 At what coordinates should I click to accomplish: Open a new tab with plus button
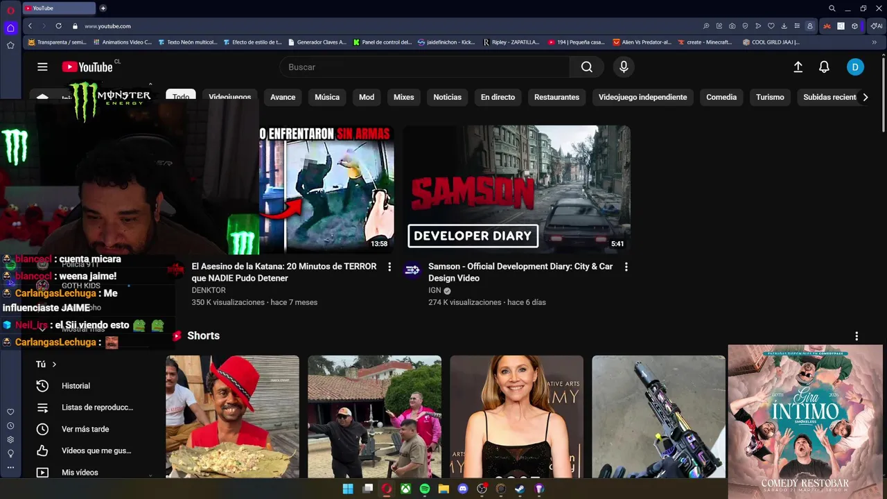pyautogui.click(x=103, y=8)
